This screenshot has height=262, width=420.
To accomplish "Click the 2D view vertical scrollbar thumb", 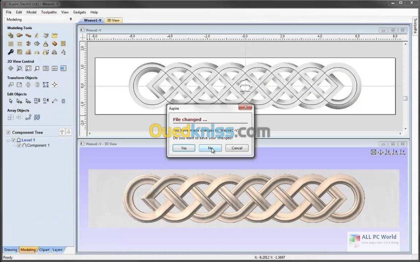I will [x=405, y=98].
